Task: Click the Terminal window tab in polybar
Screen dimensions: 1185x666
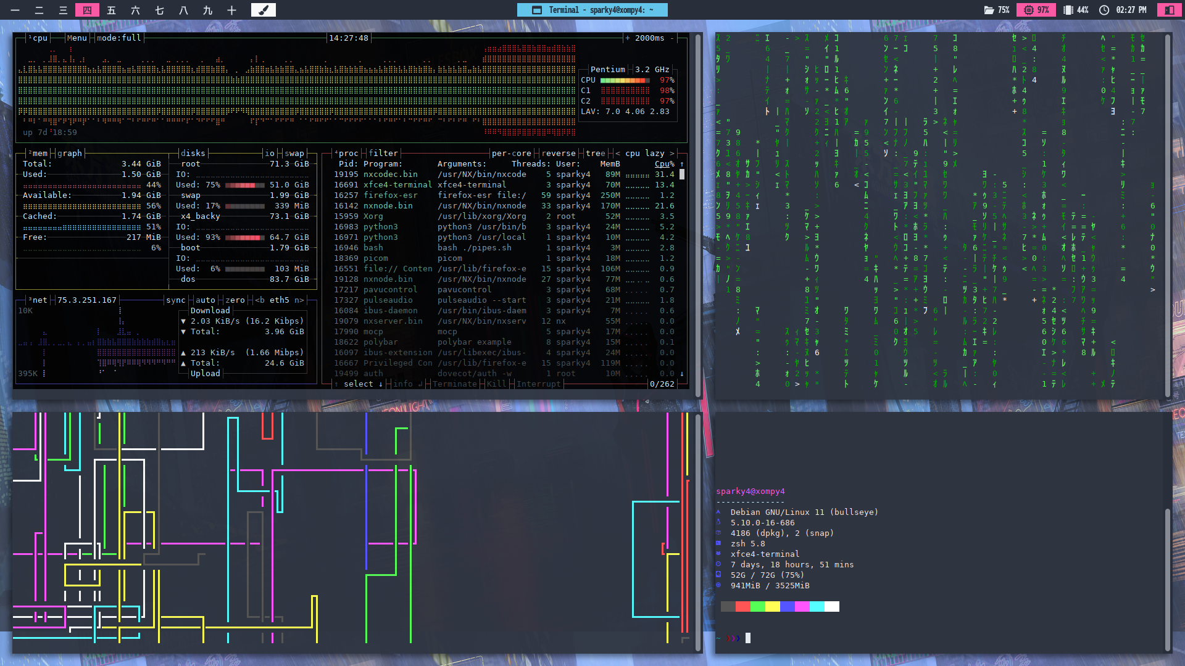Action: [x=592, y=10]
